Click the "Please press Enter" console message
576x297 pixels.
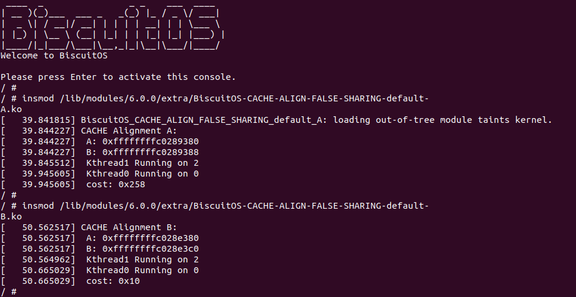(118, 77)
